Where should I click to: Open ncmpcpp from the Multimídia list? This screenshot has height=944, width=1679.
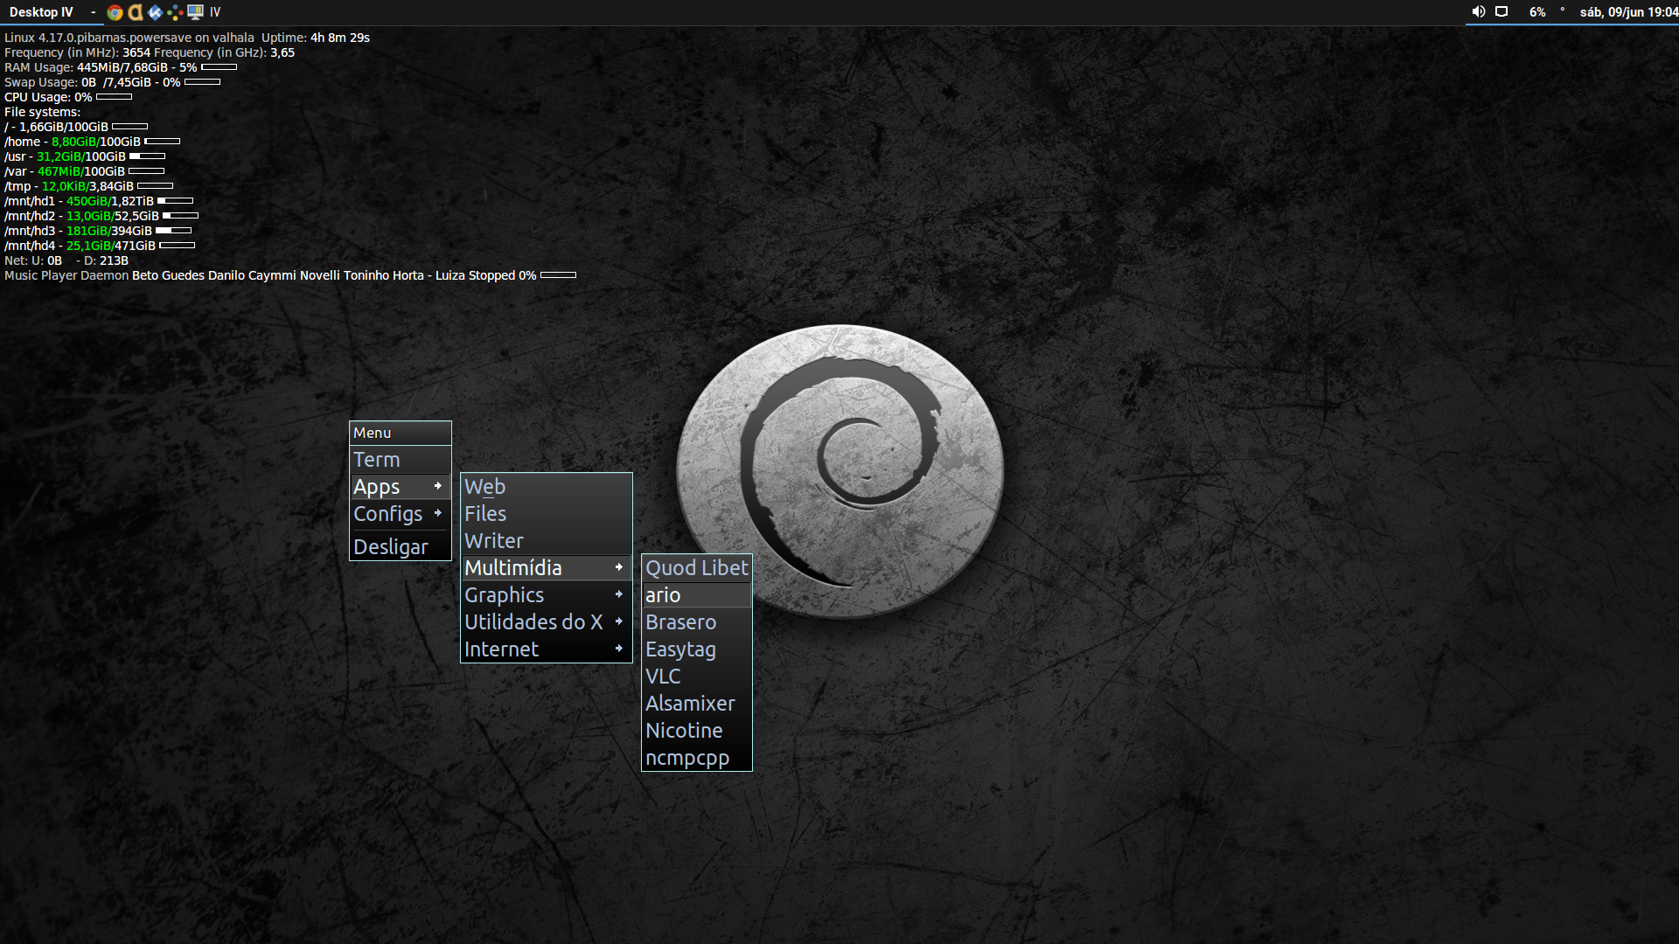[x=697, y=757]
